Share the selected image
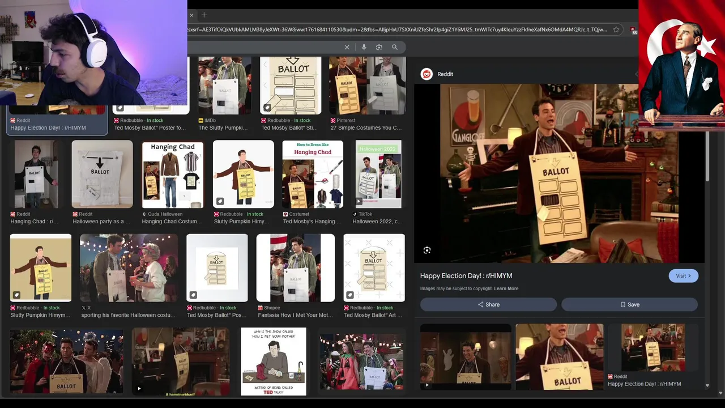 488,304
